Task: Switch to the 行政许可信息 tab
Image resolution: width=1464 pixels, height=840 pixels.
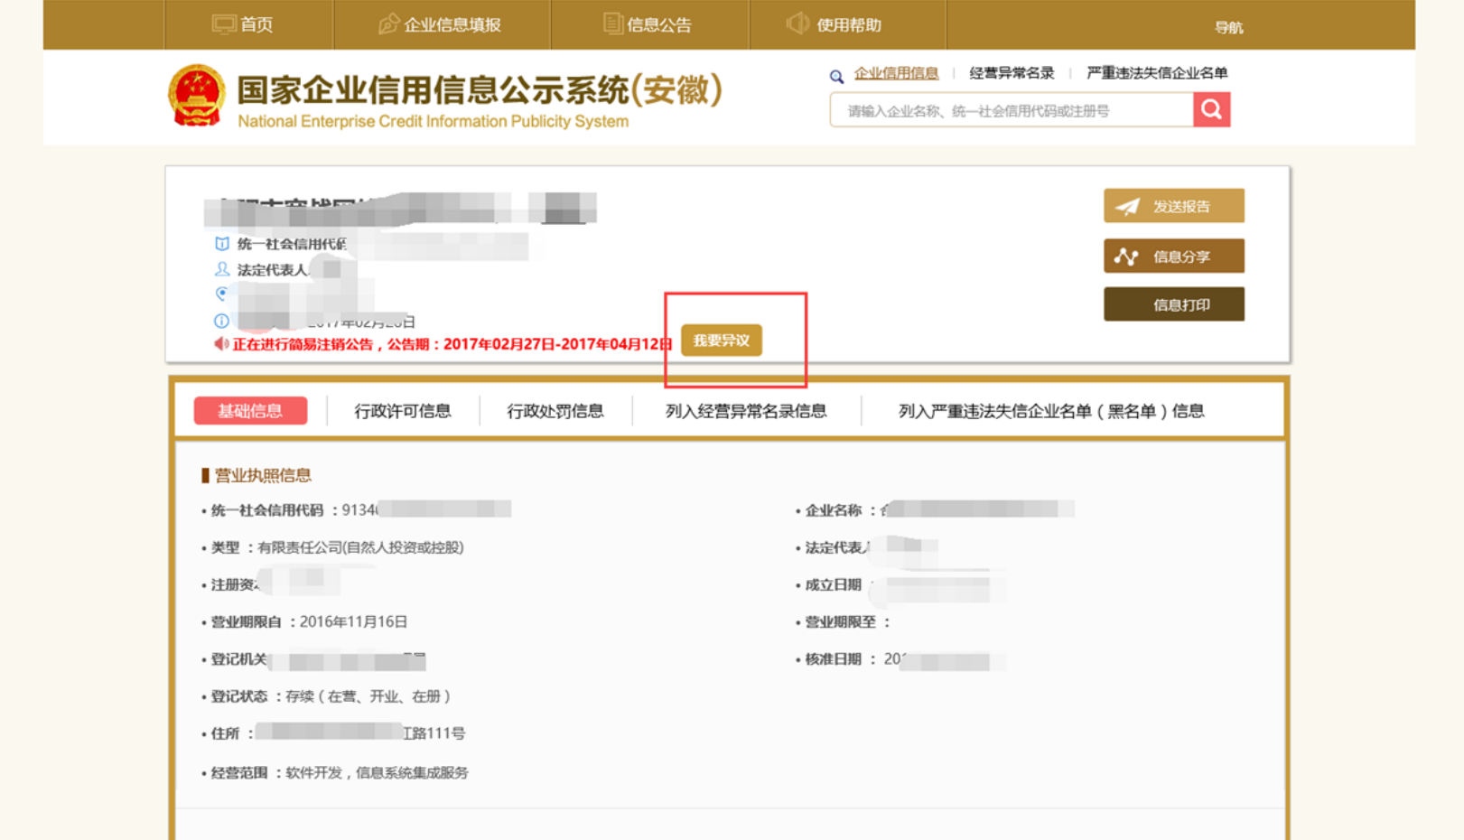Action: (403, 411)
